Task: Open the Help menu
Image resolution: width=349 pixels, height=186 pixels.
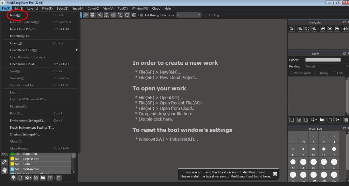Action: pyautogui.click(x=168, y=9)
